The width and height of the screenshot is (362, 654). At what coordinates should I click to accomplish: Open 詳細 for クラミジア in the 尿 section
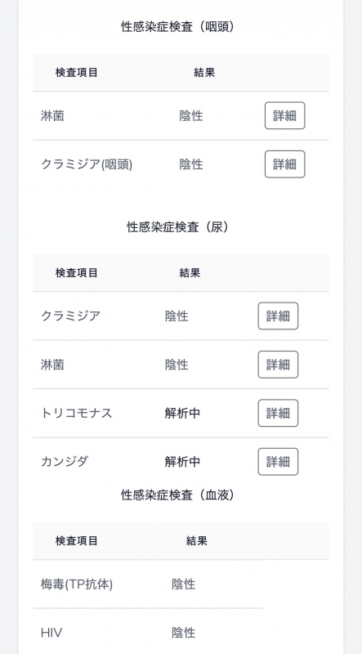[x=278, y=316]
